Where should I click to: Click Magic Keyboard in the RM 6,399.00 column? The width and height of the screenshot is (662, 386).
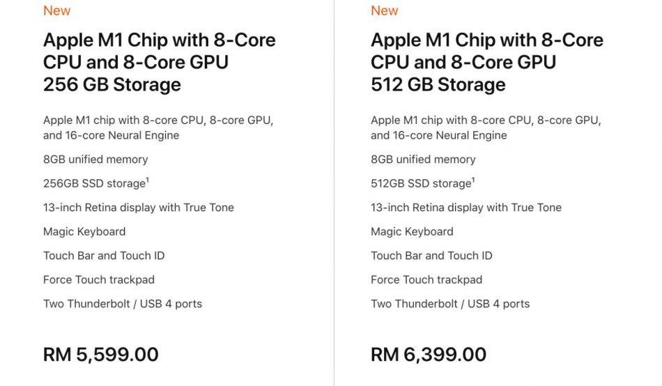pos(412,231)
